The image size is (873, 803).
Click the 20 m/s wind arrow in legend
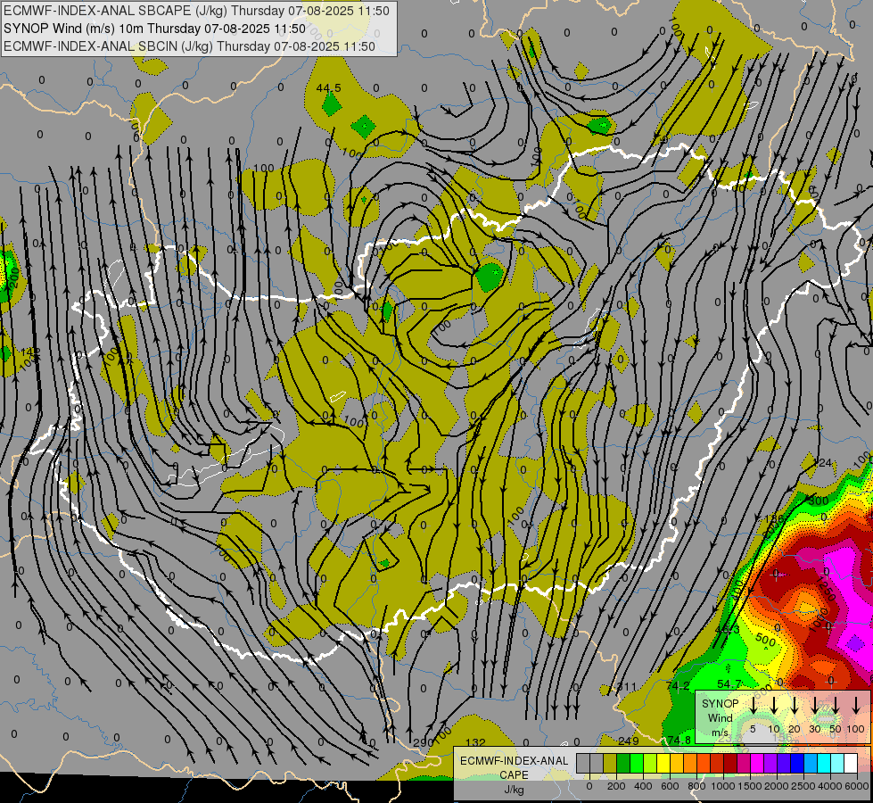coord(794,705)
